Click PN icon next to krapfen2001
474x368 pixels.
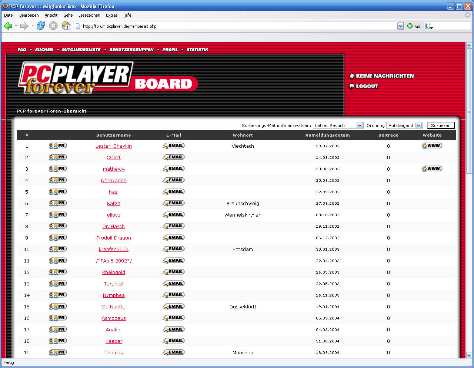(x=58, y=249)
